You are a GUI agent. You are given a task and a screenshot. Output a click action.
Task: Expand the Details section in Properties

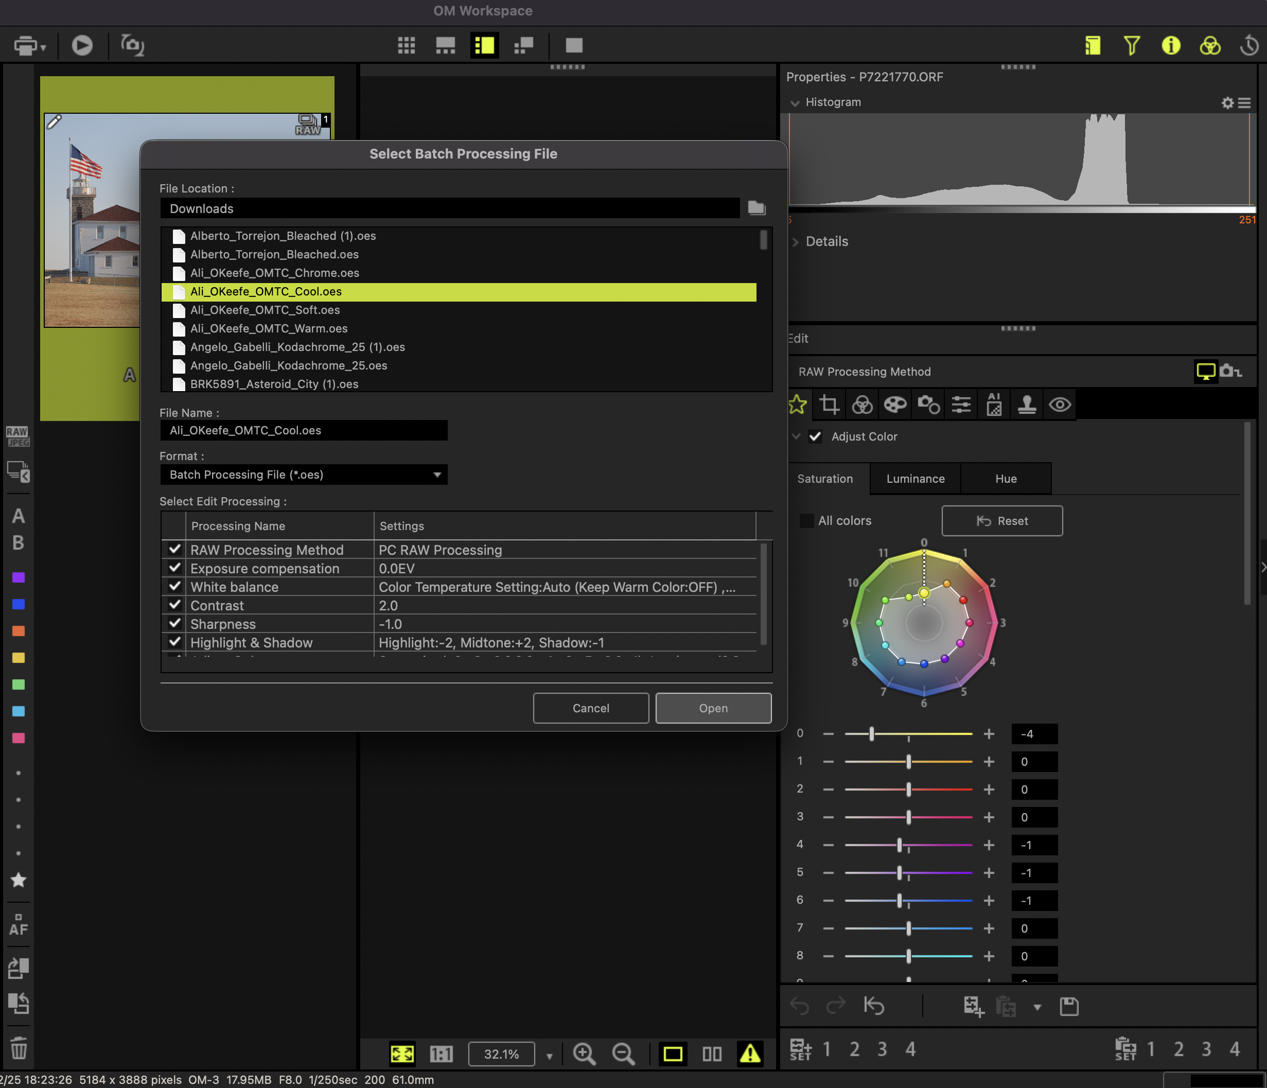(796, 241)
